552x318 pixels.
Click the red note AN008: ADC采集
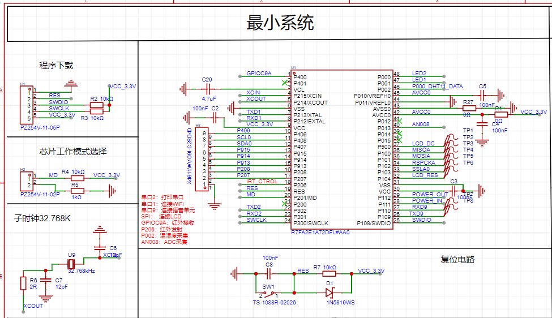164,242
